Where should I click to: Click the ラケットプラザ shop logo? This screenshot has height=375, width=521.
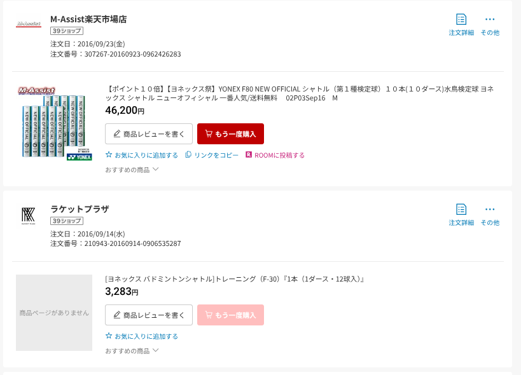point(29,215)
